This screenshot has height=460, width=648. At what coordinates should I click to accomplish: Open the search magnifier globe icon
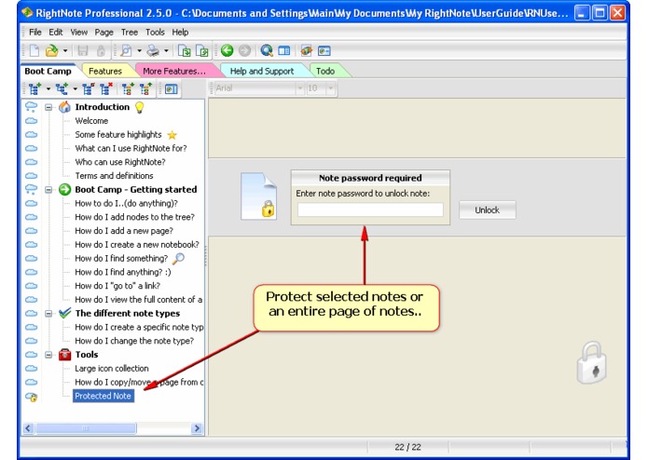(267, 50)
